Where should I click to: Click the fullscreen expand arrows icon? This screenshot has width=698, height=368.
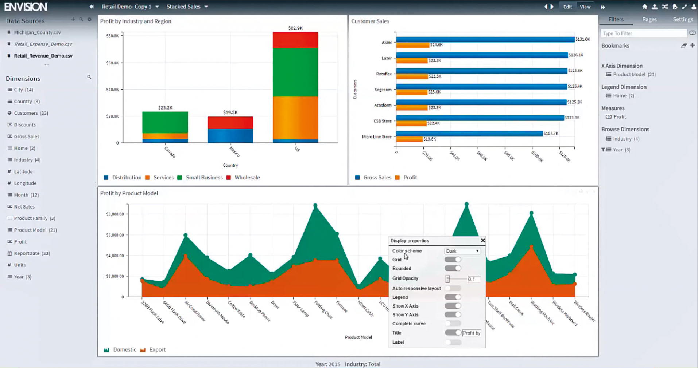(685, 7)
